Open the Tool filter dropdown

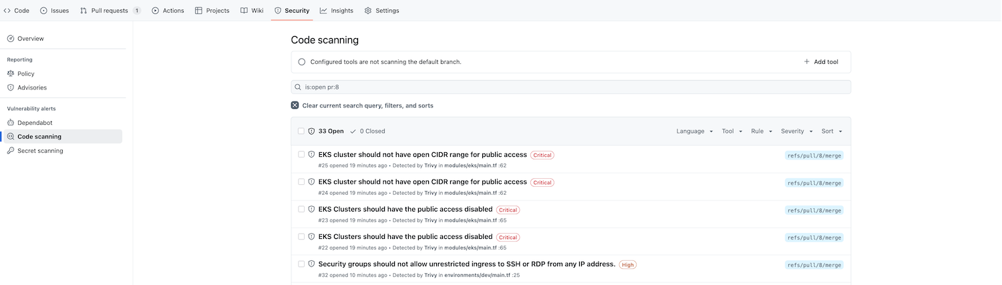pos(731,131)
